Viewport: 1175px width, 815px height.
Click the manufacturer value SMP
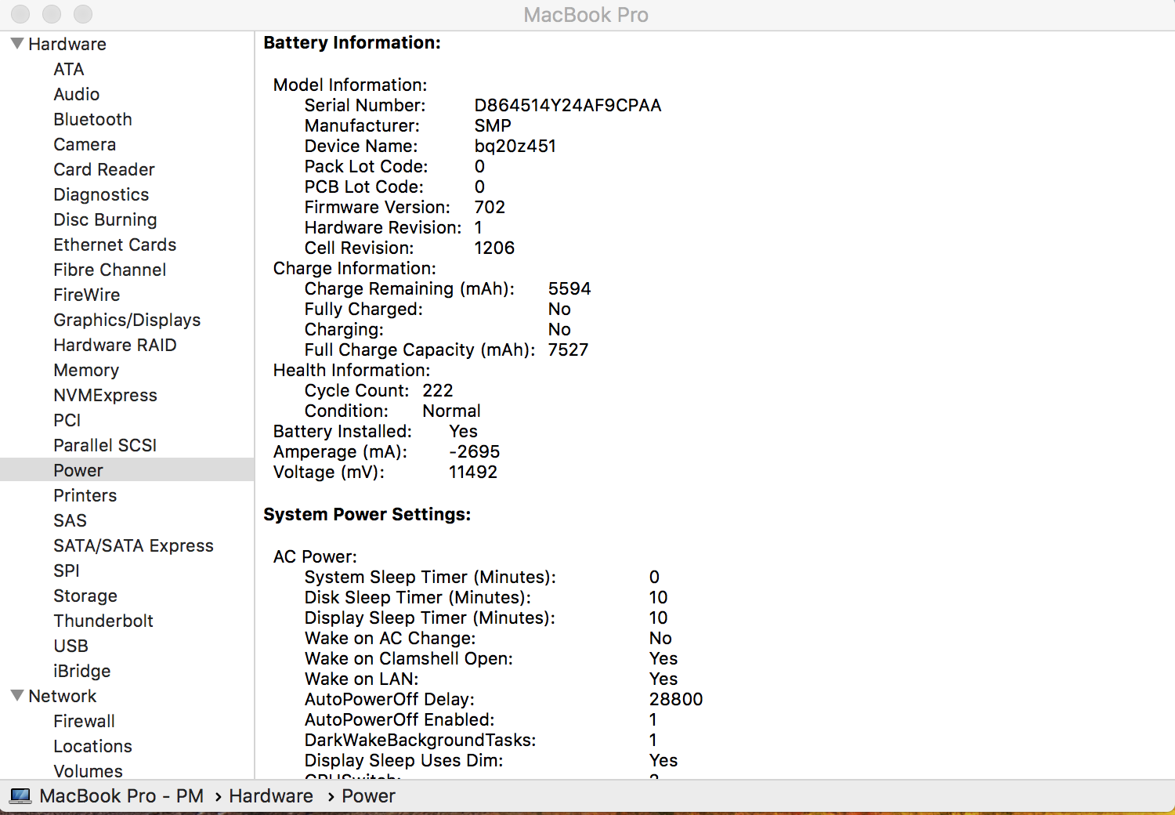(493, 125)
